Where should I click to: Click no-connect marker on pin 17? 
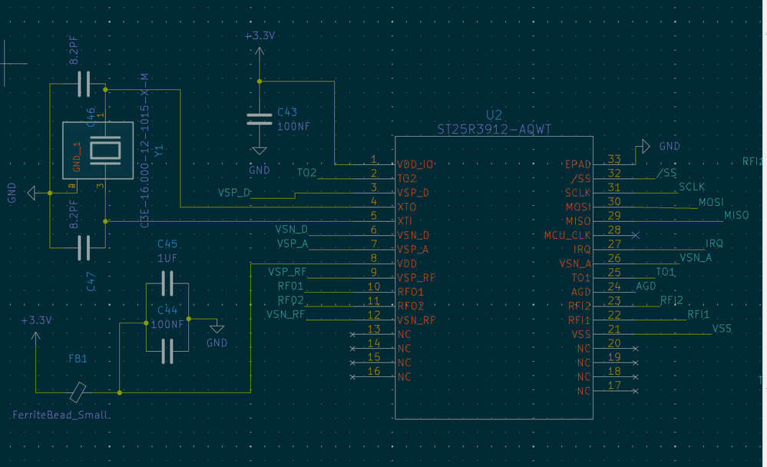pos(636,391)
